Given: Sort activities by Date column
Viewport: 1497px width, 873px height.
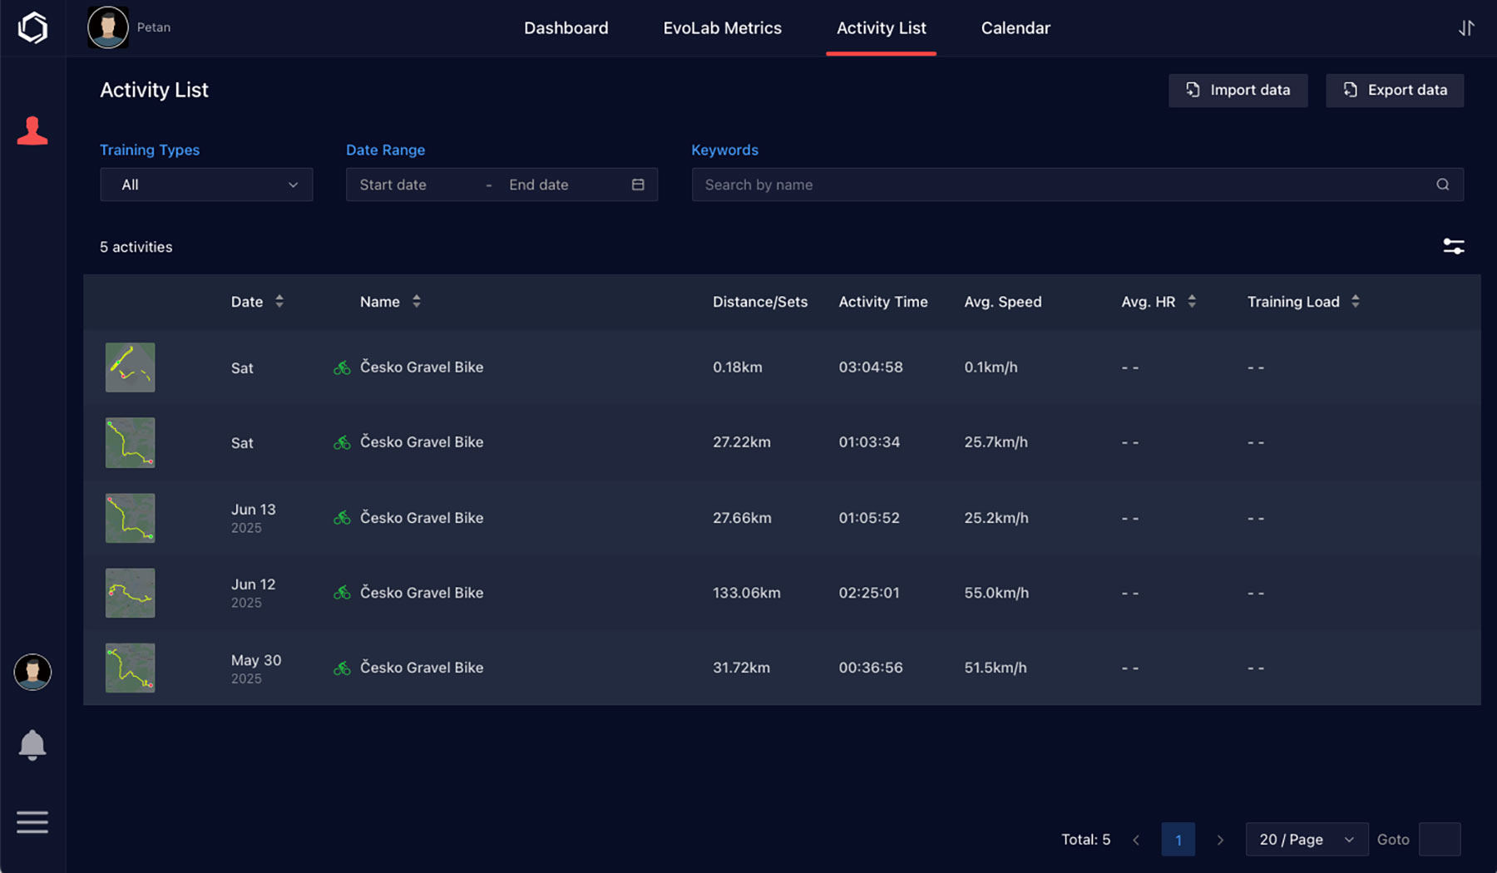Looking at the screenshot, I should pos(279,302).
